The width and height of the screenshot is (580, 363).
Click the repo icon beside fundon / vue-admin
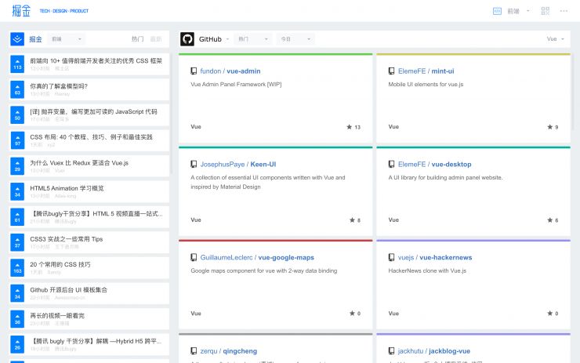(194, 71)
